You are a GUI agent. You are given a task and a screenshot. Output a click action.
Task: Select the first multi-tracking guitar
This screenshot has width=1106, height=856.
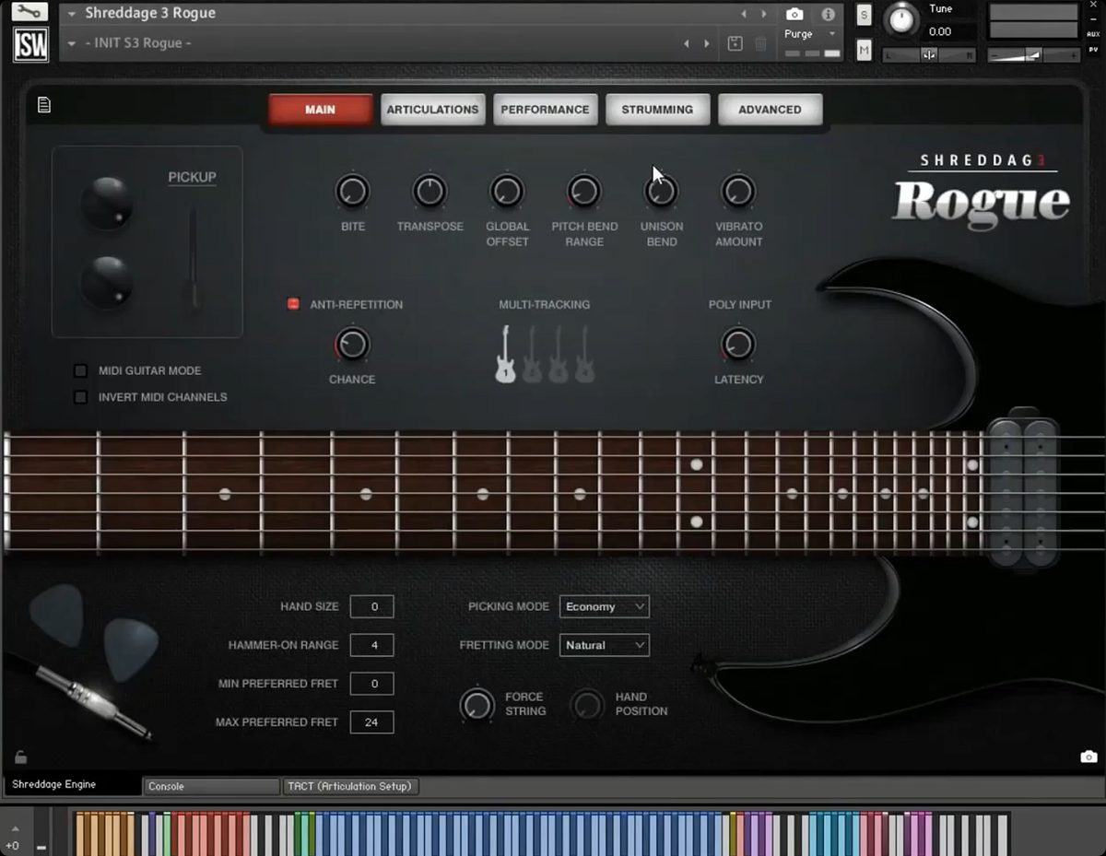coord(505,354)
